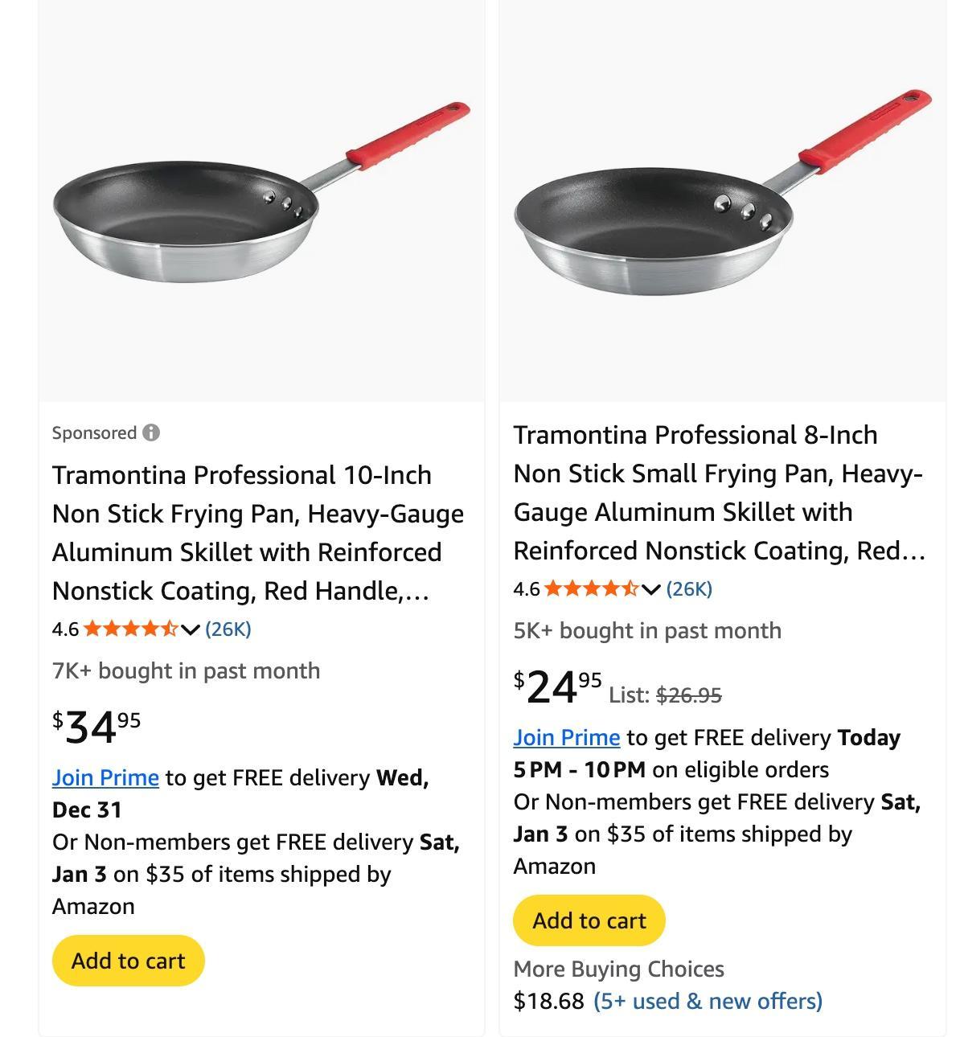Add the 8-Inch pan to cart
Viewport: 960px width, 1037px height.
click(589, 920)
